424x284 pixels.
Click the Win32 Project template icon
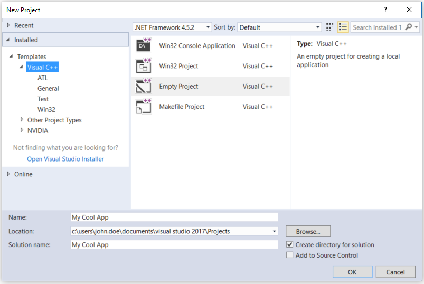(144, 65)
